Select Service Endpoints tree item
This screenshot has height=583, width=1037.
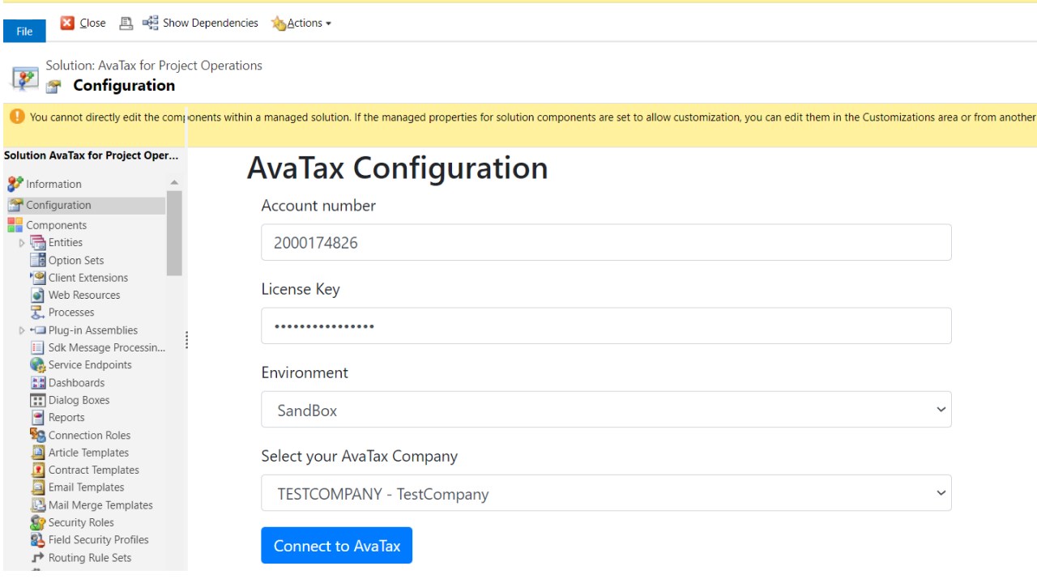[90, 365]
